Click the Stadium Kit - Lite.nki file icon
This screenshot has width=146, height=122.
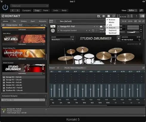(x=4, y=90)
